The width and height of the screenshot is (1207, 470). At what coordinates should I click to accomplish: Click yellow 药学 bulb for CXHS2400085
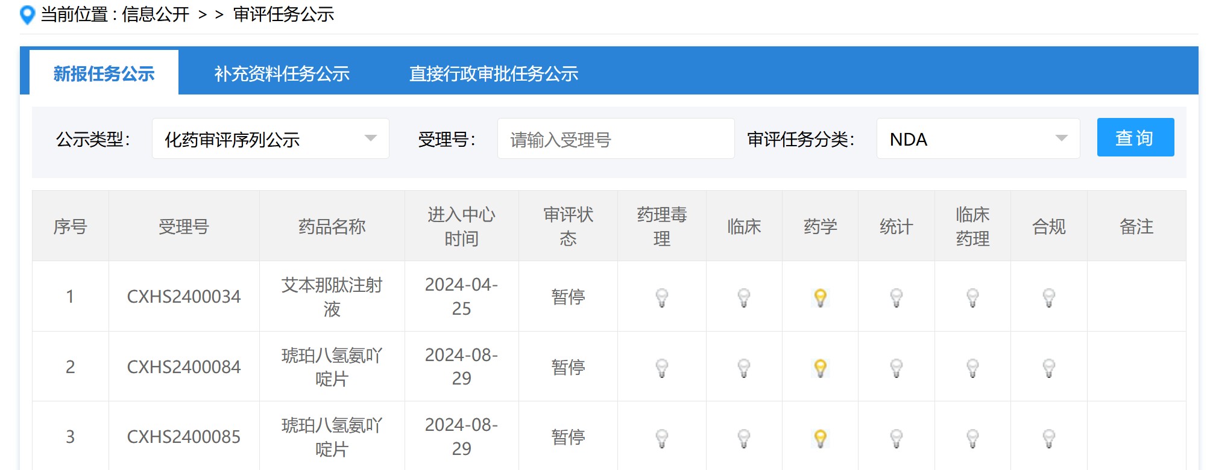(820, 438)
